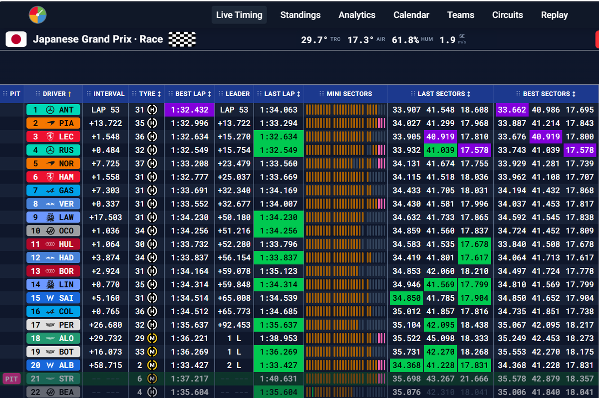Open the Standings tab
The image size is (599, 398).
[x=300, y=15]
